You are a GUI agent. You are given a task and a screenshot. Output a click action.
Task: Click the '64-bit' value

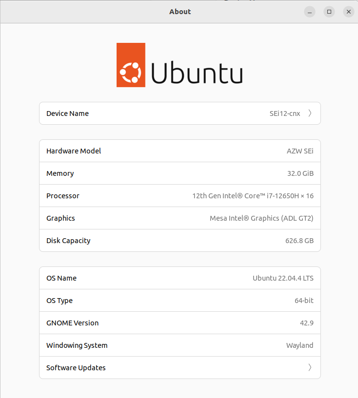pyautogui.click(x=304, y=301)
